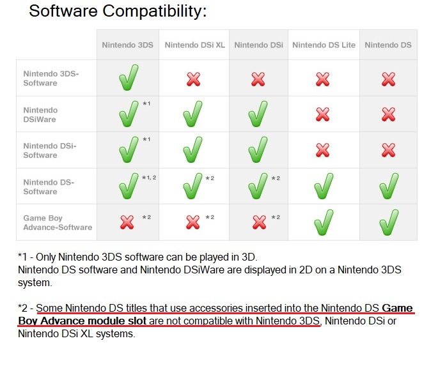Click the DS-Software checkmark under Nintendo 3DS
Viewport: 438px width, 373px height.
click(129, 186)
